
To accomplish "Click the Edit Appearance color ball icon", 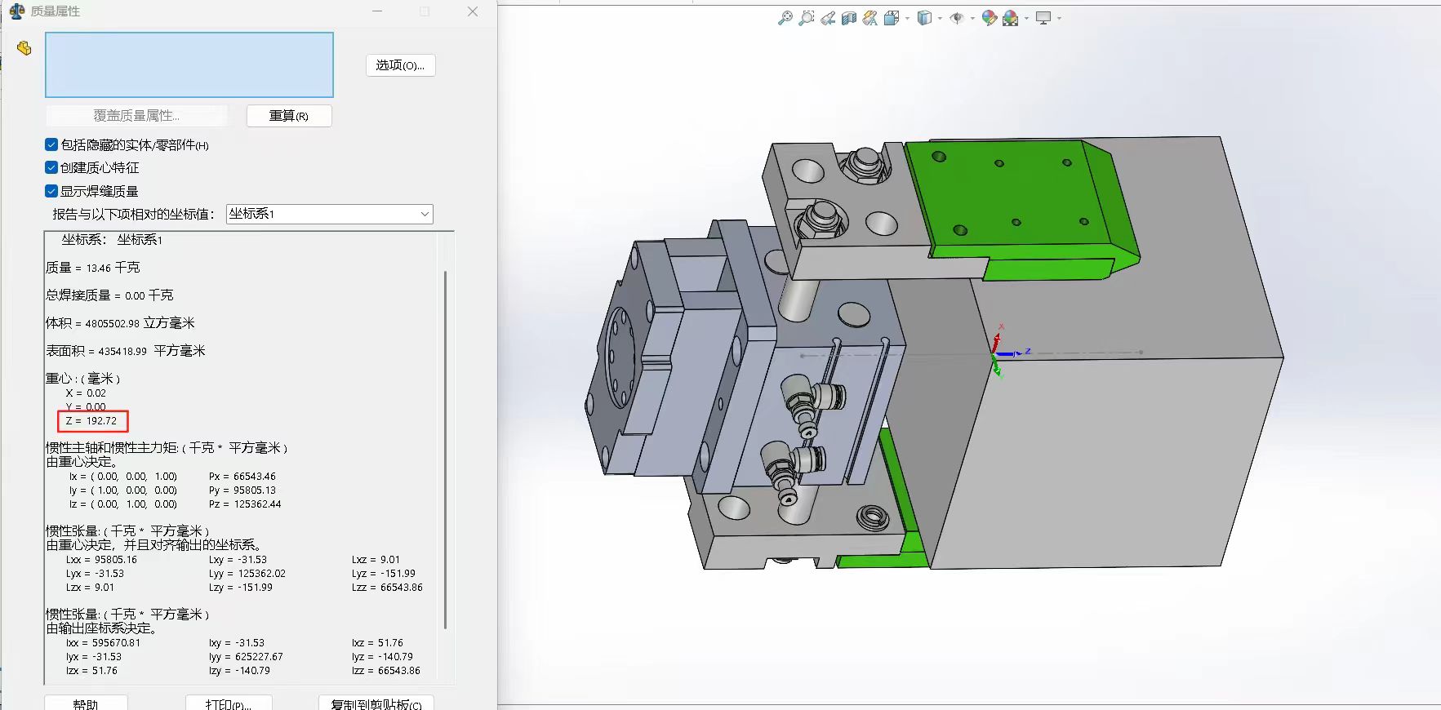I will [990, 18].
